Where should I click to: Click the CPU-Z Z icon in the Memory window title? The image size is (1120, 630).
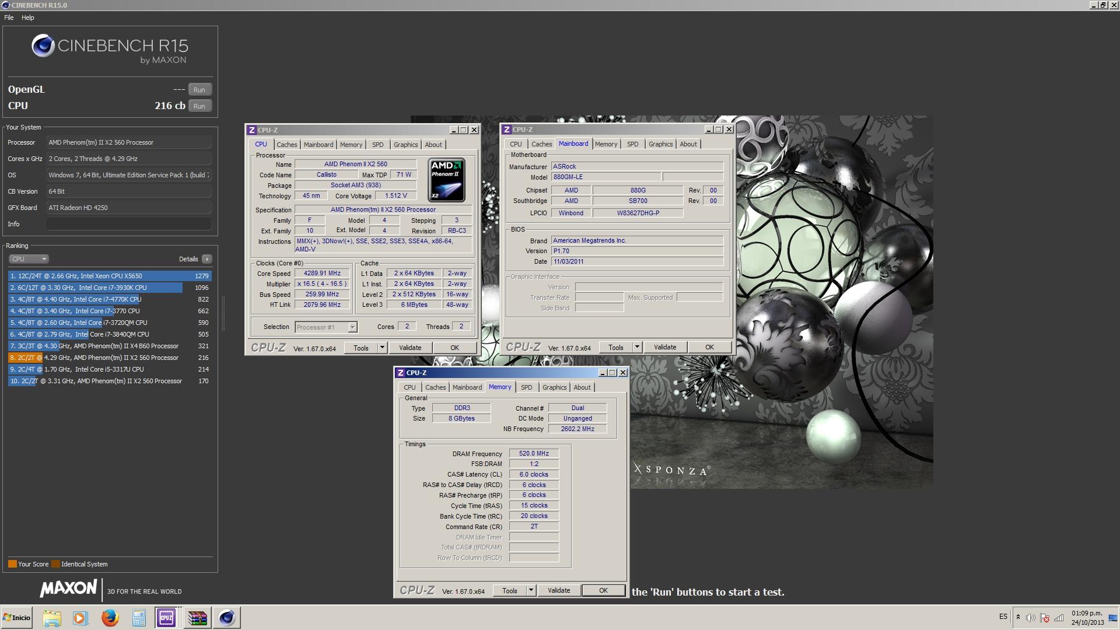point(400,373)
